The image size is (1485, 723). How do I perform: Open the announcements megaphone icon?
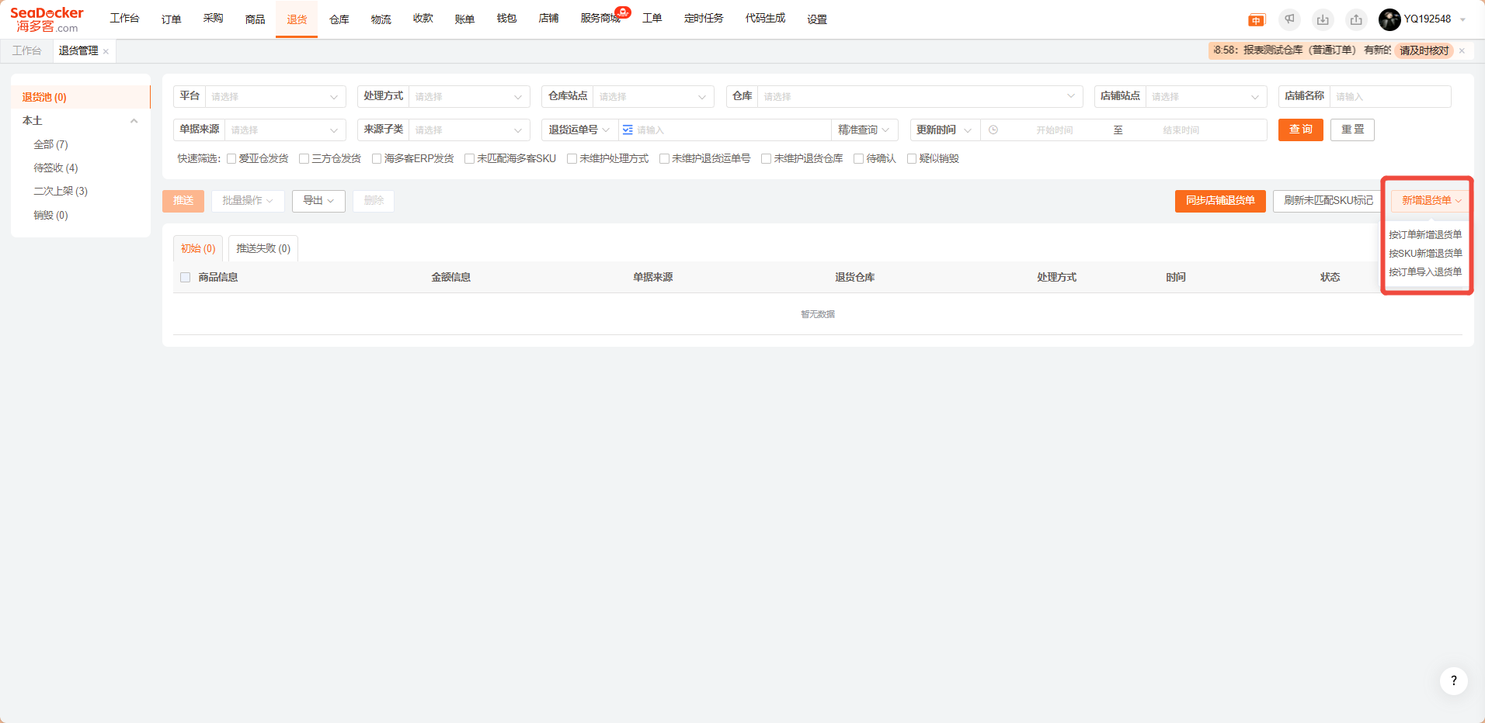1289,19
